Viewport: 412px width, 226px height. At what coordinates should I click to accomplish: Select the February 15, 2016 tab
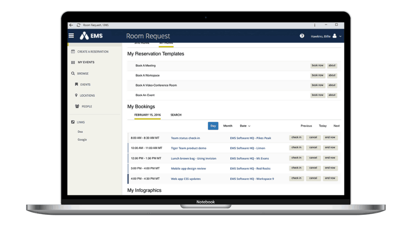(147, 115)
